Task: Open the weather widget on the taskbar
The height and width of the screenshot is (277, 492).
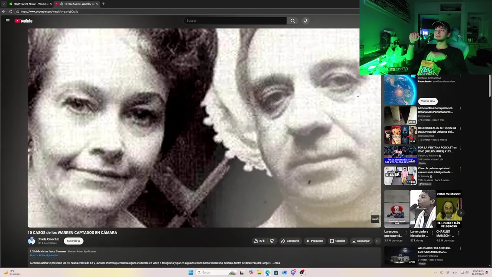Action: click(x=12, y=272)
